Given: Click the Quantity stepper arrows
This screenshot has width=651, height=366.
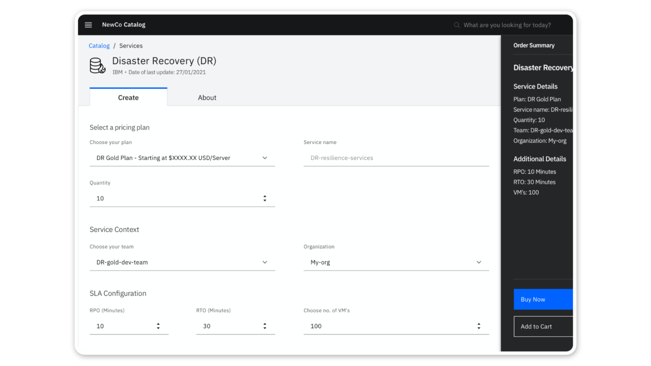Looking at the screenshot, I should click(265, 198).
